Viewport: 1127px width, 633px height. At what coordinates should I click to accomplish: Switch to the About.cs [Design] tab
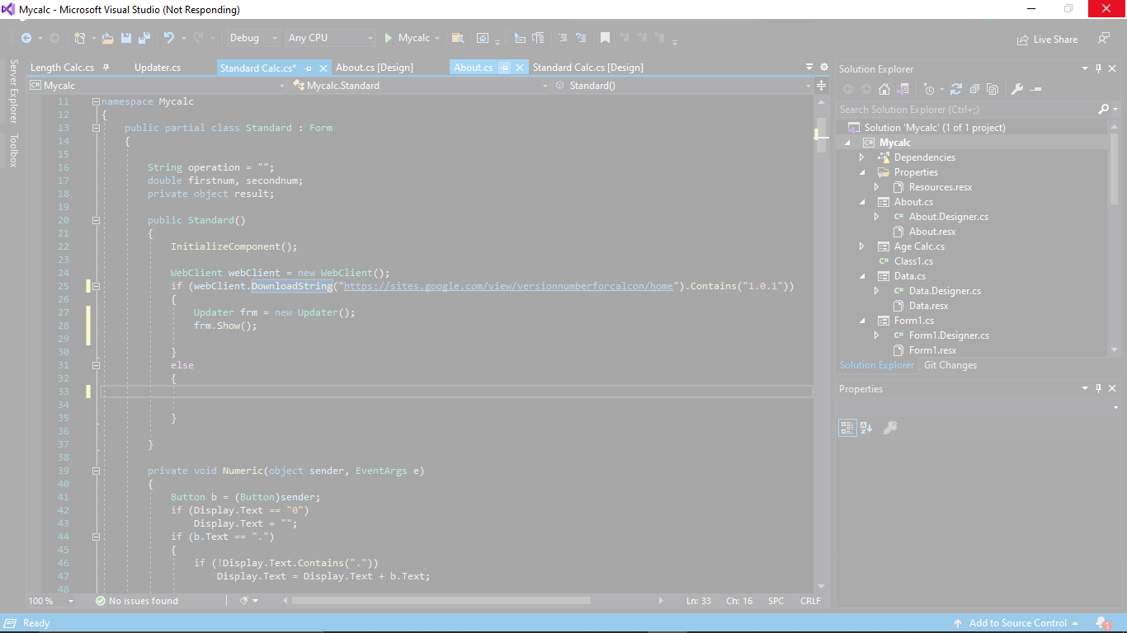pyautogui.click(x=375, y=68)
